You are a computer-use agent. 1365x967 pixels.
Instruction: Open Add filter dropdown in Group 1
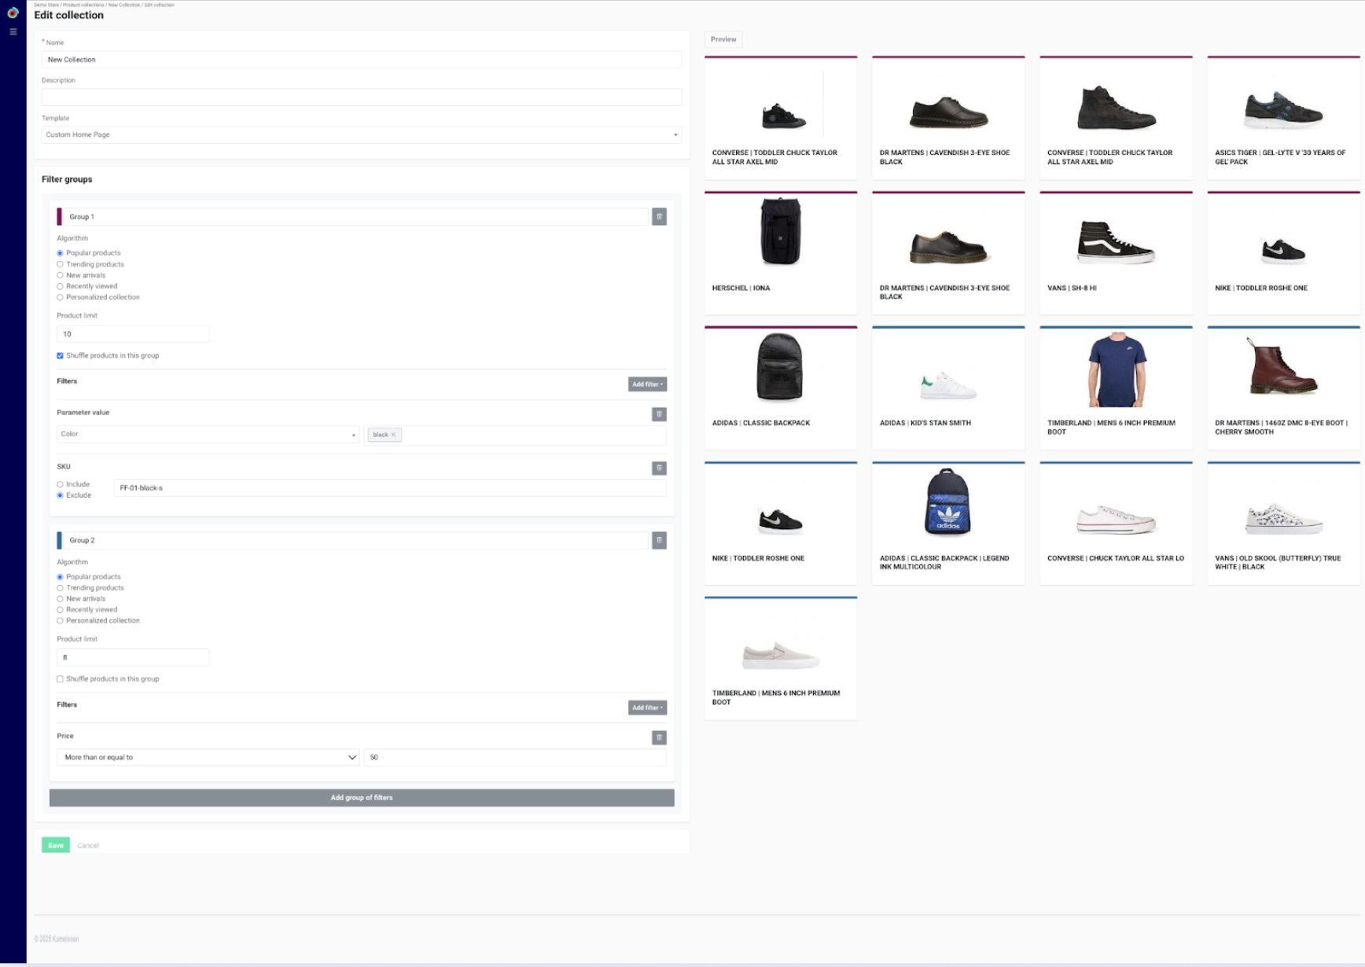pos(647,384)
